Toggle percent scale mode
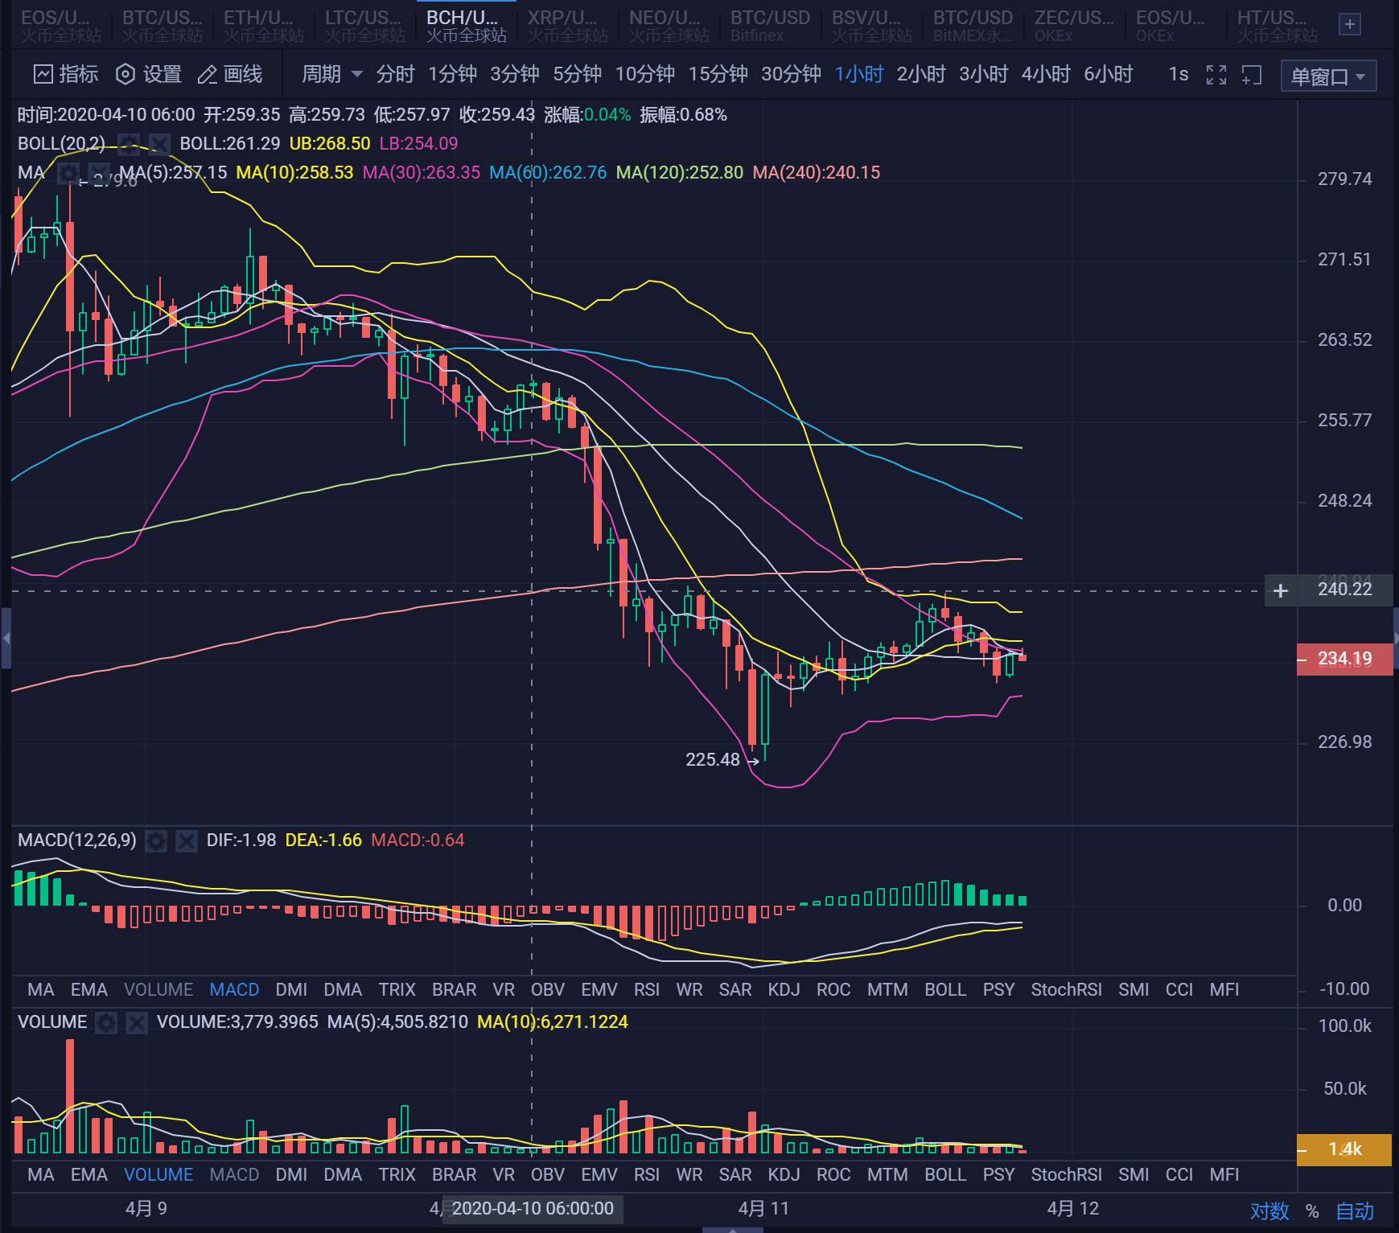Viewport: 1399px width, 1233px height. 1312,1210
